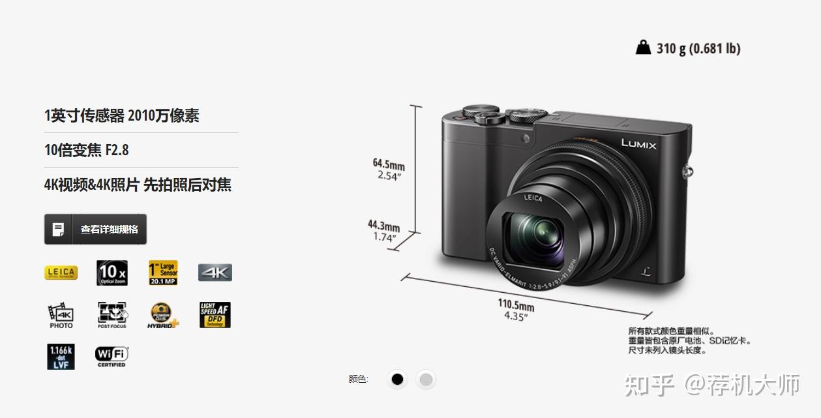Click the Wi-Fi CERTIFIED icon
821x418 pixels.
pyautogui.click(x=112, y=357)
